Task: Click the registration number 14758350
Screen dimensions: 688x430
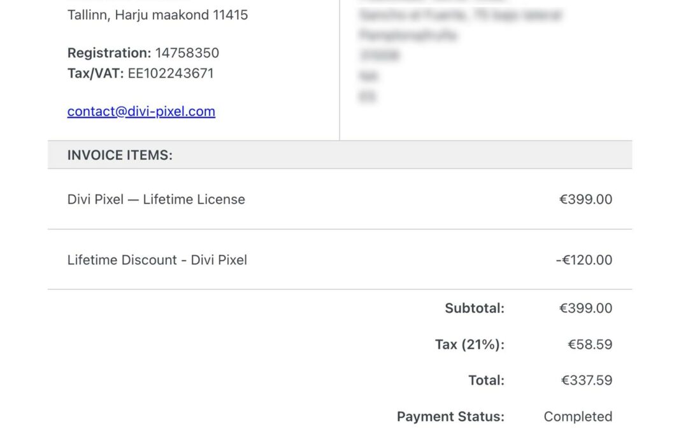Action: [187, 53]
